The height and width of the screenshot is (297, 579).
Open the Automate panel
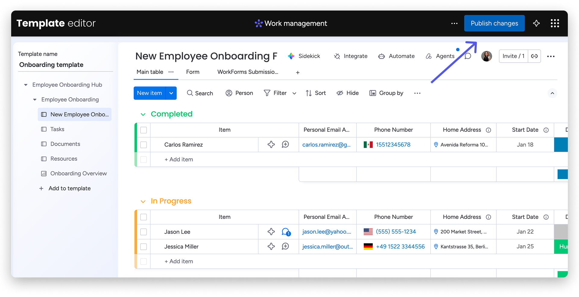397,56
